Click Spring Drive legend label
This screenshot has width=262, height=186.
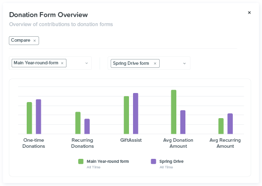click(x=171, y=161)
